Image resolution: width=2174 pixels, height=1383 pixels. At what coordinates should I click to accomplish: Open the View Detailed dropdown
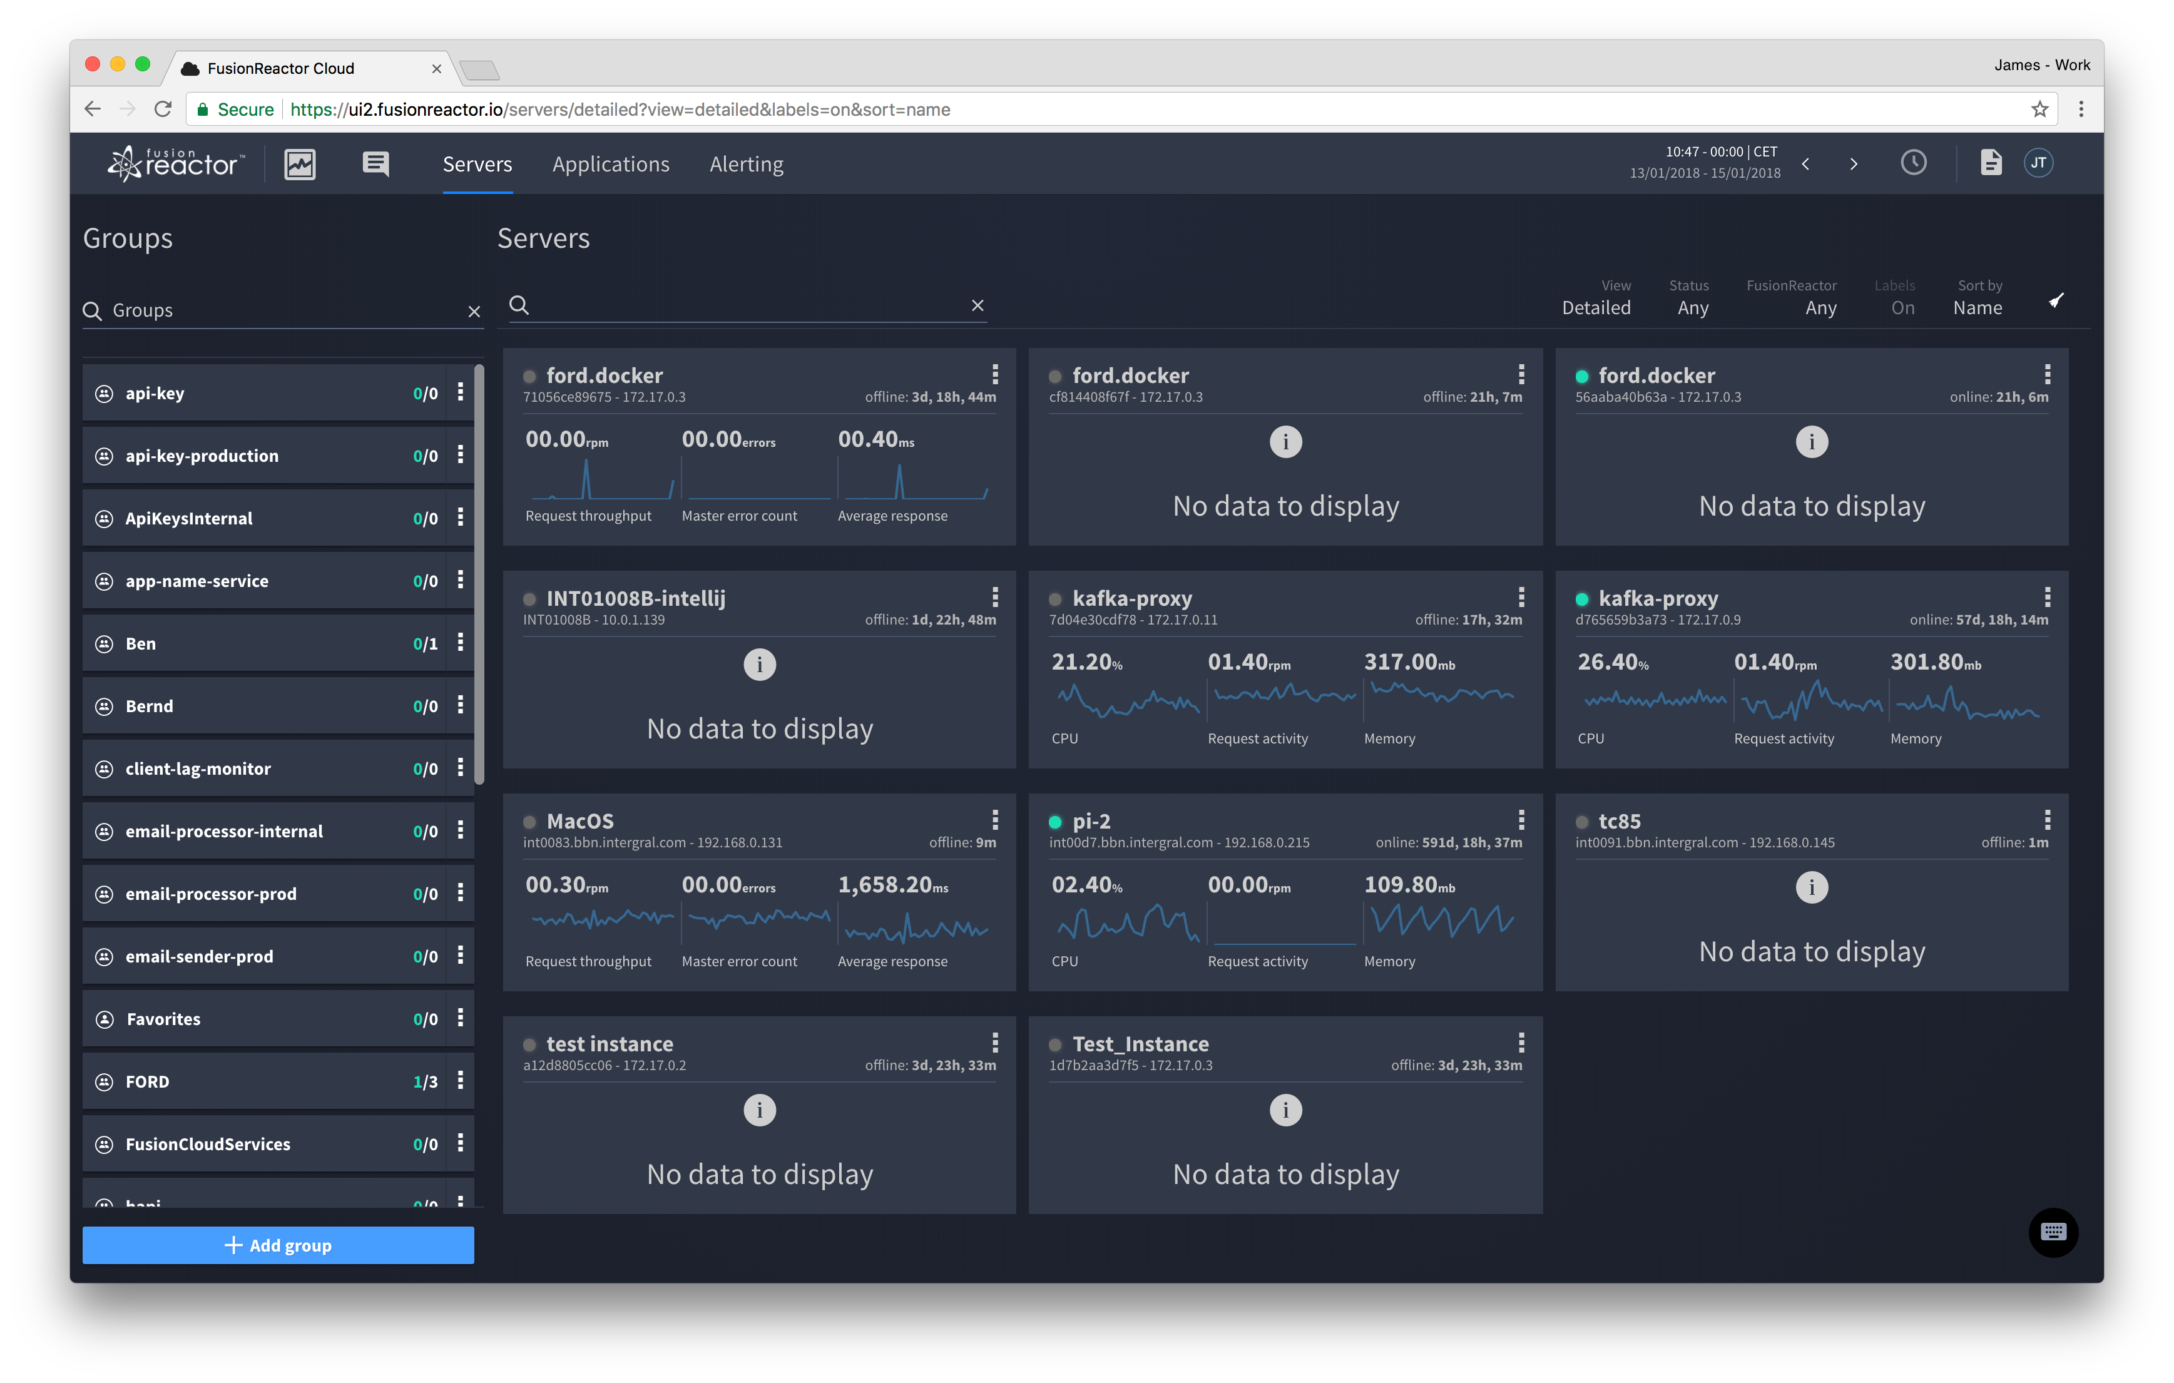point(1596,298)
